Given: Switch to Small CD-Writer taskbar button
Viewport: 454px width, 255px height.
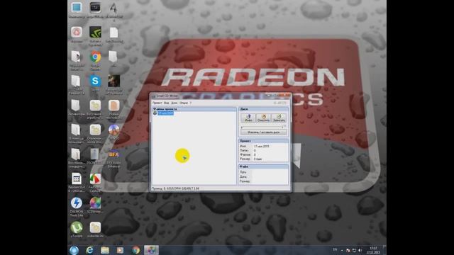Looking at the screenshot, I should 151,250.
